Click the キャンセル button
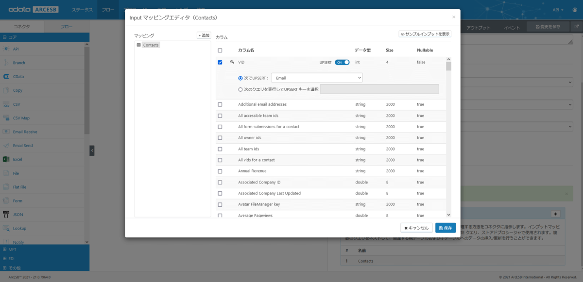 [416, 228]
